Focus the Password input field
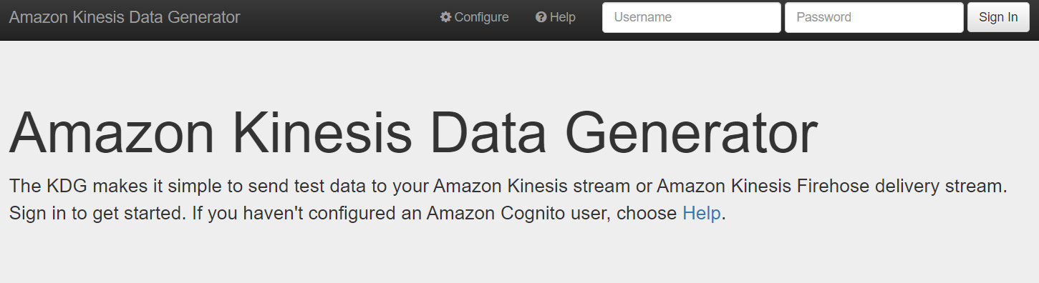 874,17
